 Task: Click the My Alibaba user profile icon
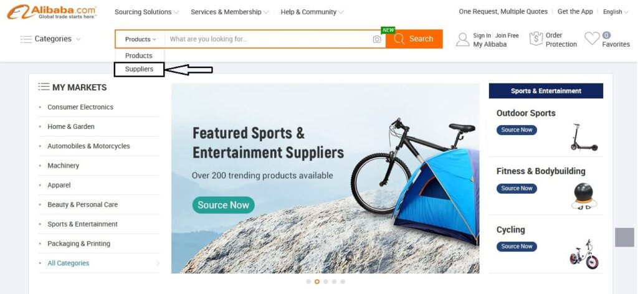463,39
